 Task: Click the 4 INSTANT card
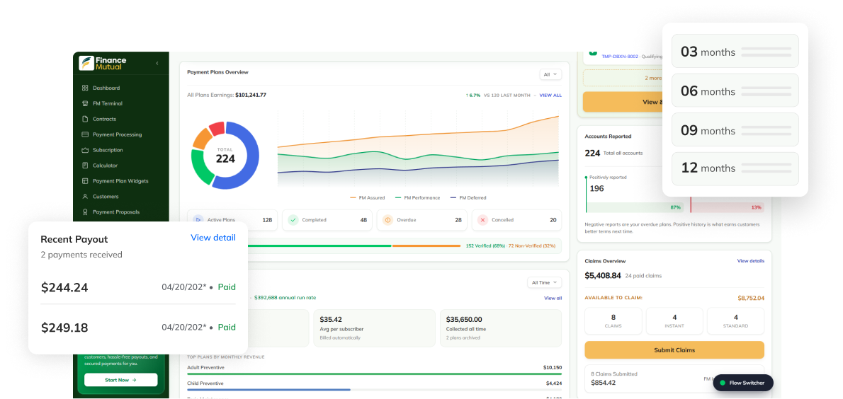674,320
